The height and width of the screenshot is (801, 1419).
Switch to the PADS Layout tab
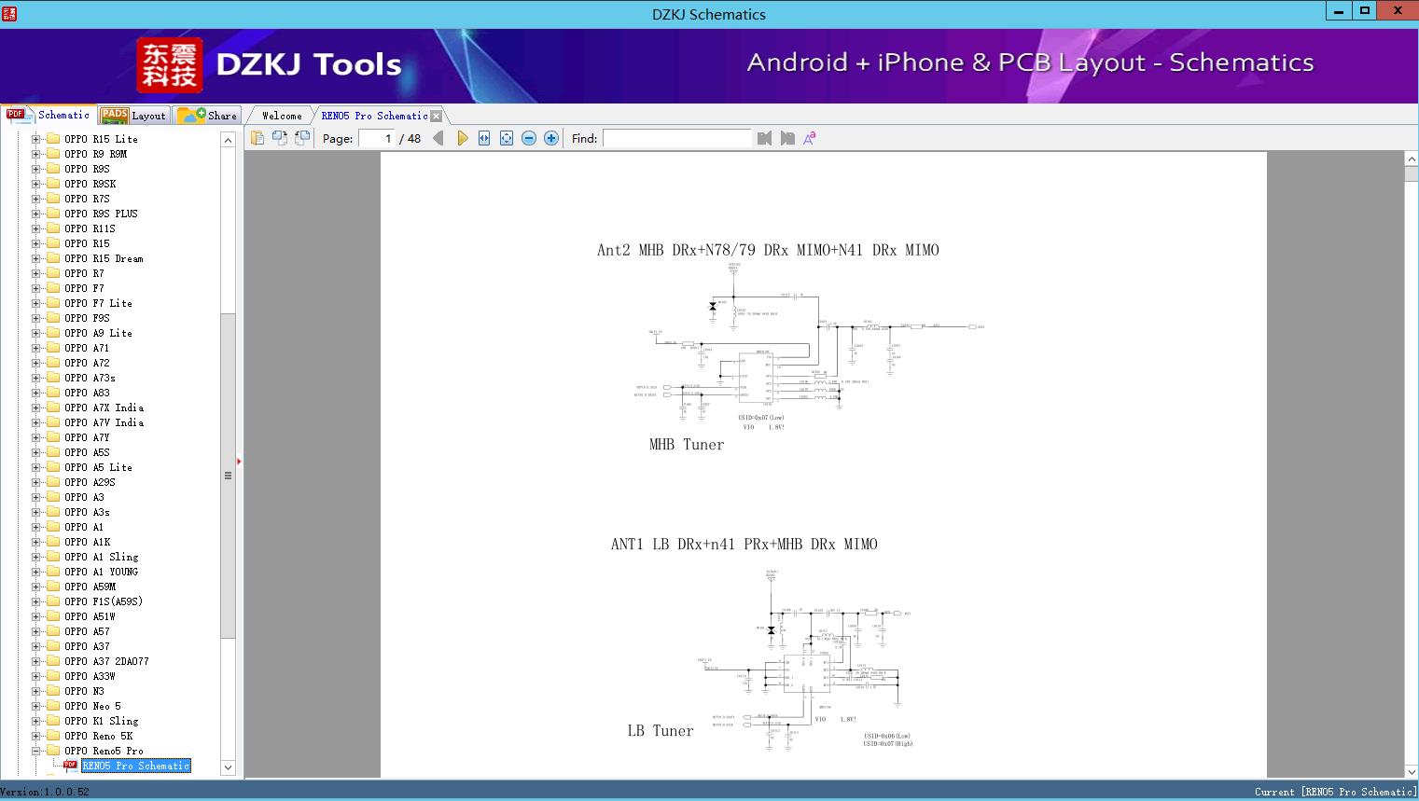[133, 116]
